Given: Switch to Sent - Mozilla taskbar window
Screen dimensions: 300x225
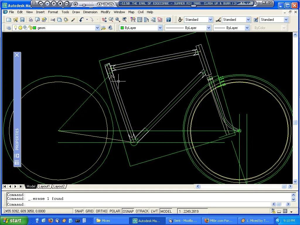Looking at the screenshot, I should pos(183,221).
